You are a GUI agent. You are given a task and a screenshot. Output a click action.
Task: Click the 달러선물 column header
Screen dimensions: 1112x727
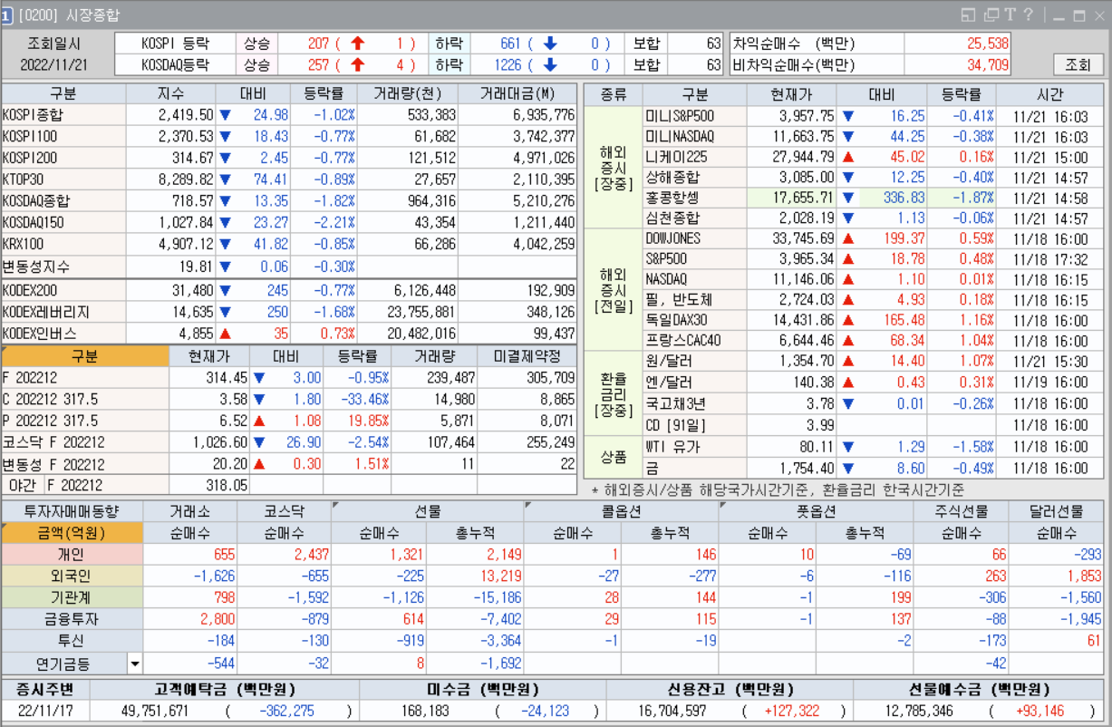(x=1057, y=511)
